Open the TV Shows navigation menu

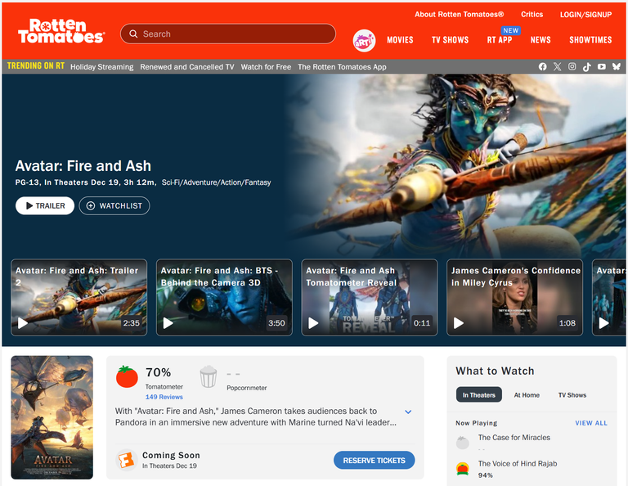click(450, 40)
